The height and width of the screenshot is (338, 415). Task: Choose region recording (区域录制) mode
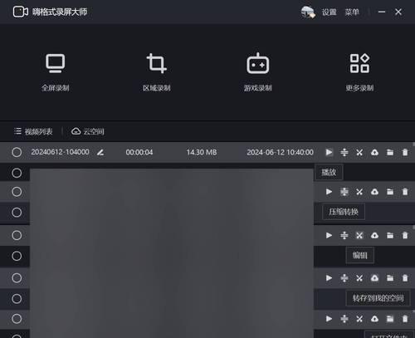(x=157, y=72)
